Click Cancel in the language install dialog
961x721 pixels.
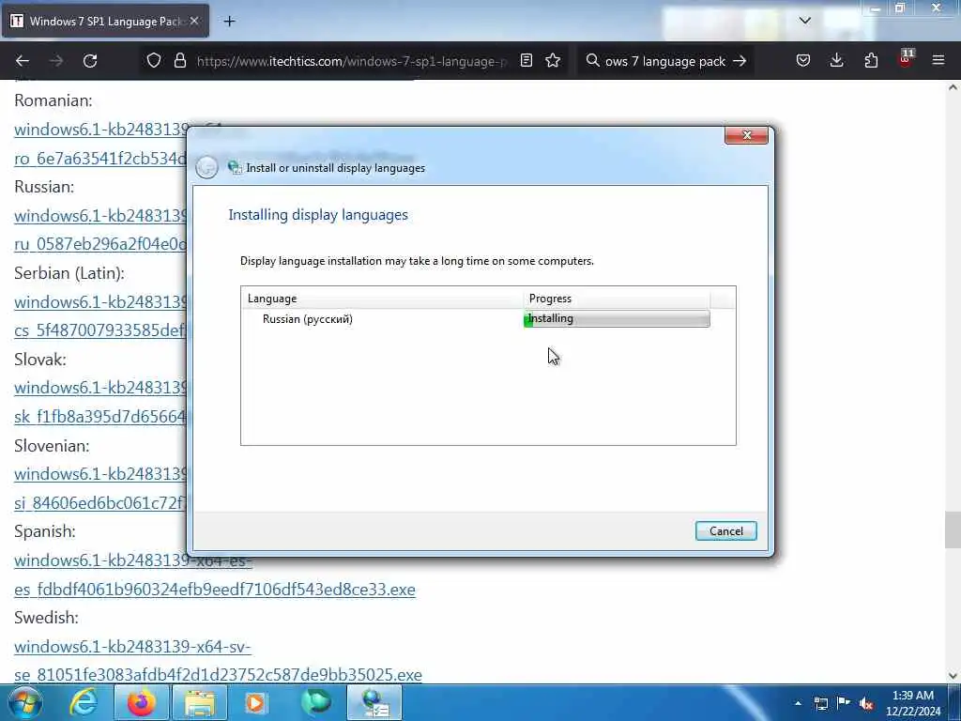tap(725, 531)
